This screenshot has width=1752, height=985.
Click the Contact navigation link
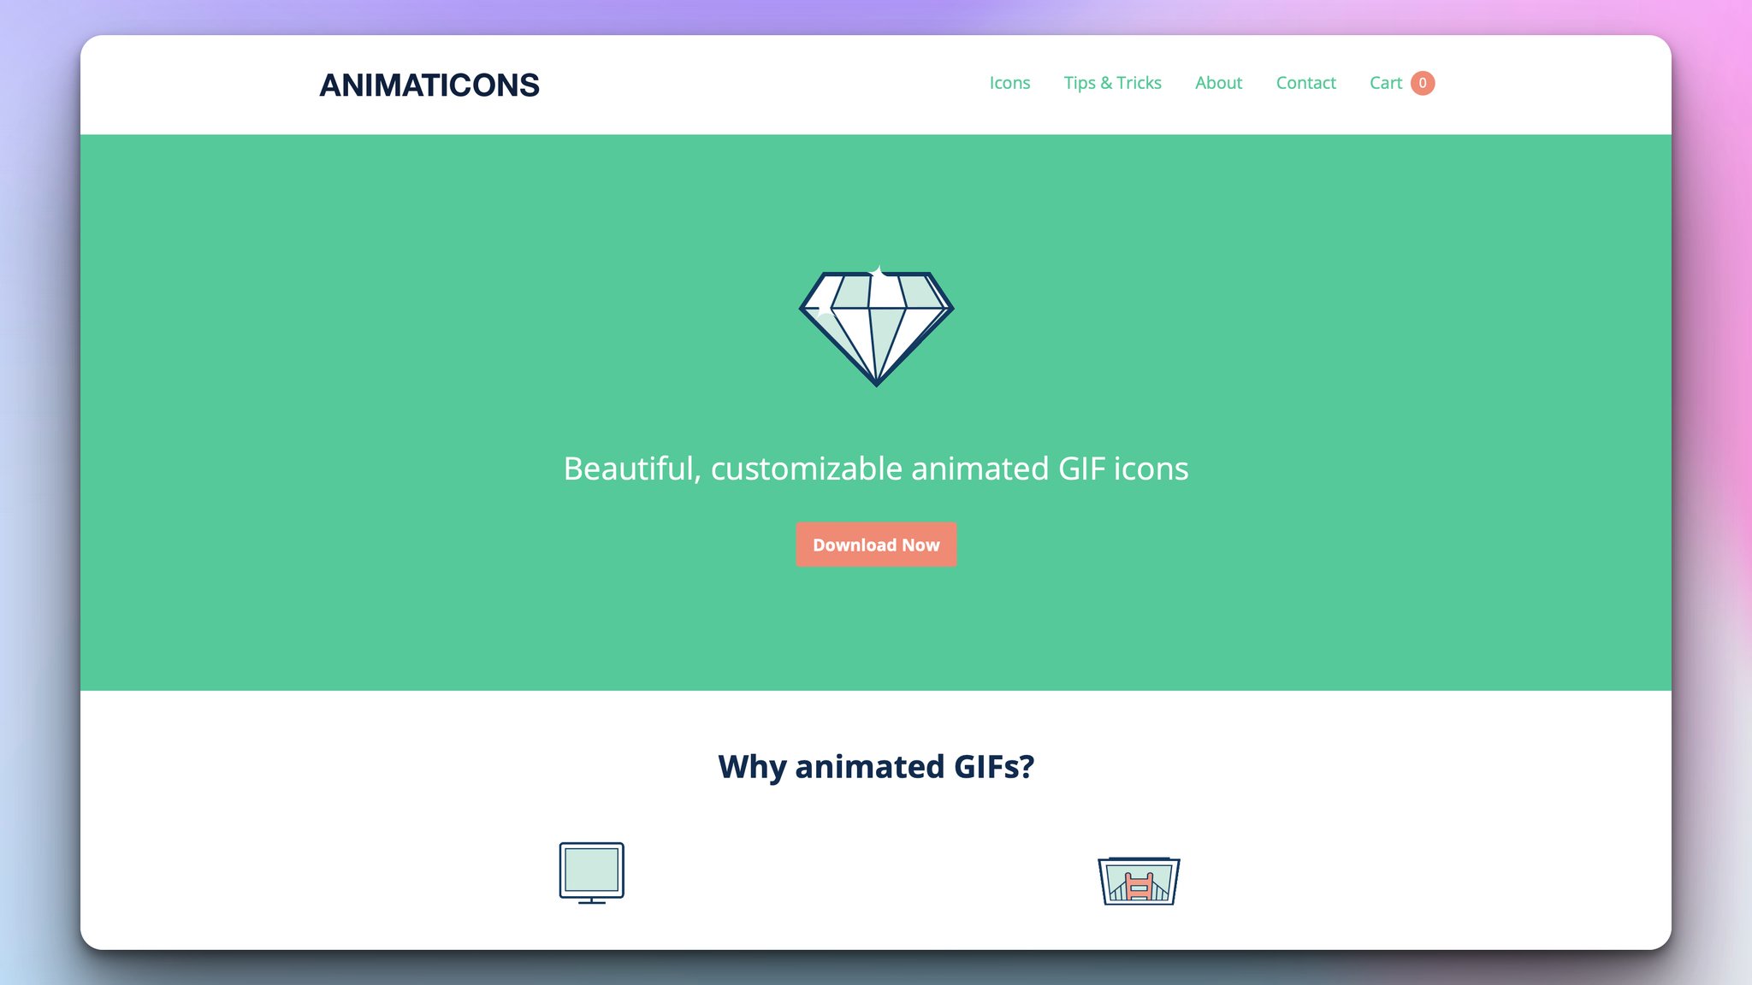(x=1305, y=82)
